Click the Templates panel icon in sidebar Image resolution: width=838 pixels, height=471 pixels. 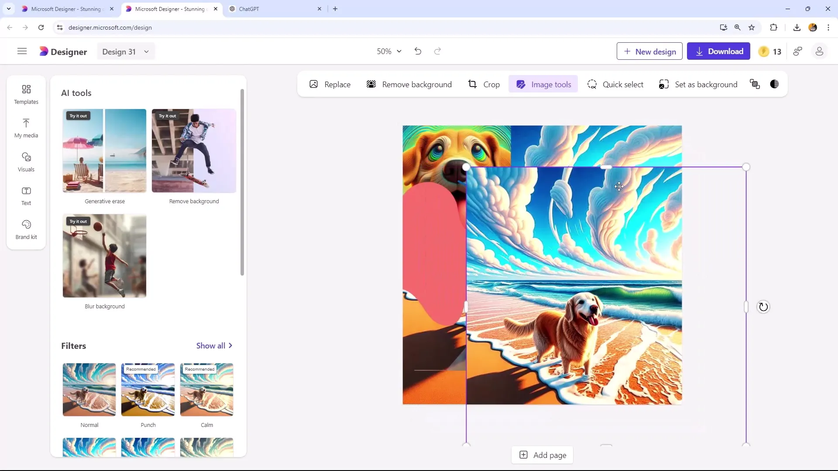(26, 94)
